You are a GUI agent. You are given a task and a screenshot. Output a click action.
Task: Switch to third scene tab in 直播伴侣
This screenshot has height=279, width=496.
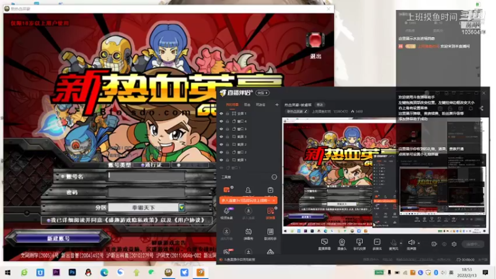pos(260,105)
